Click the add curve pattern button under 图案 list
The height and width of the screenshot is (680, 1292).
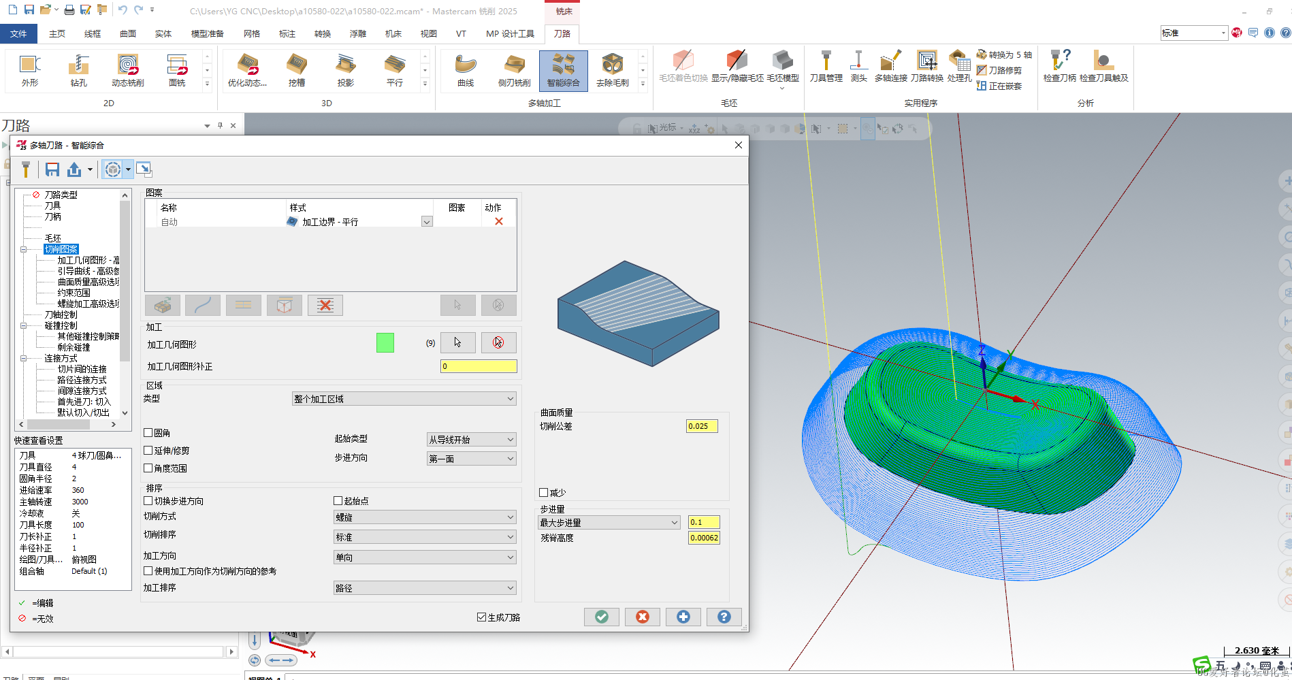coord(203,305)
